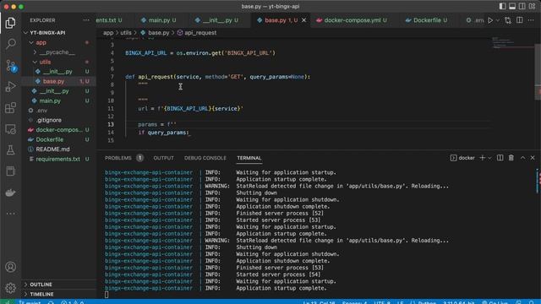Toggle the primary side bar
Screen dimensions: 541x304
[x=502, y=7]
